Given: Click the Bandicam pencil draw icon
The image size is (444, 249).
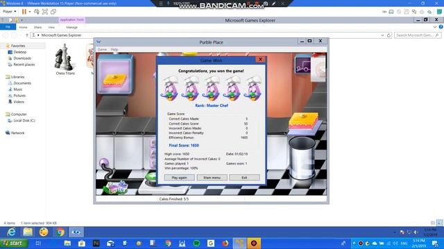Looking at the screenshot, I should [x=274, y=3].
